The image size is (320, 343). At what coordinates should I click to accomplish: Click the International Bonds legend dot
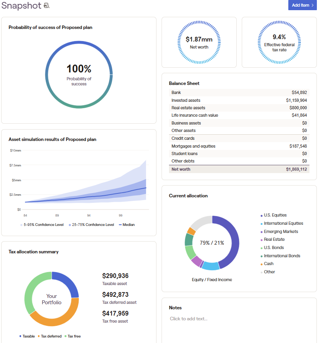pyautogui.click(x=261, y=256)
